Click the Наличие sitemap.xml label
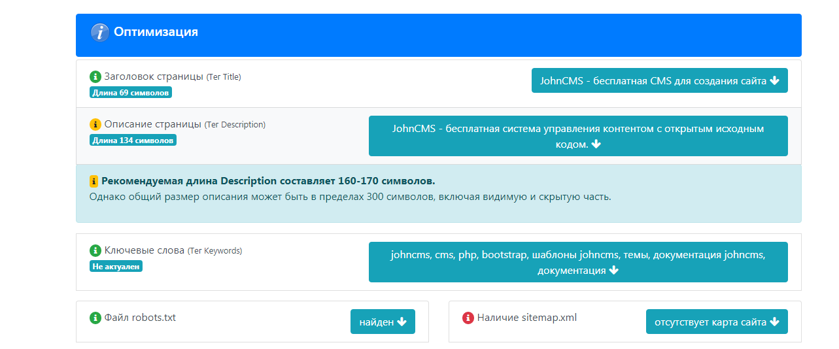The height and width of the screenshot is (349, 839). 527,318
